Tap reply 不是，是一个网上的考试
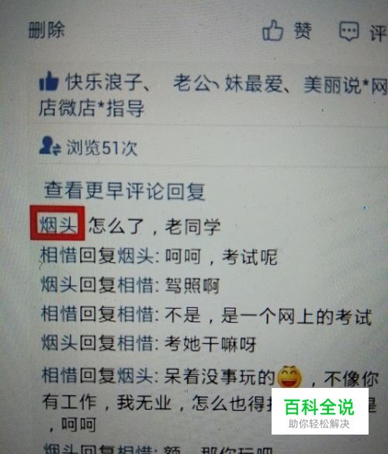This screenshot has height=454, width=388. [268, 316]
